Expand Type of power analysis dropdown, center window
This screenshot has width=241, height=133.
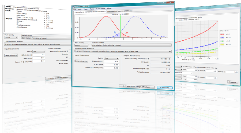coord(123,51)
